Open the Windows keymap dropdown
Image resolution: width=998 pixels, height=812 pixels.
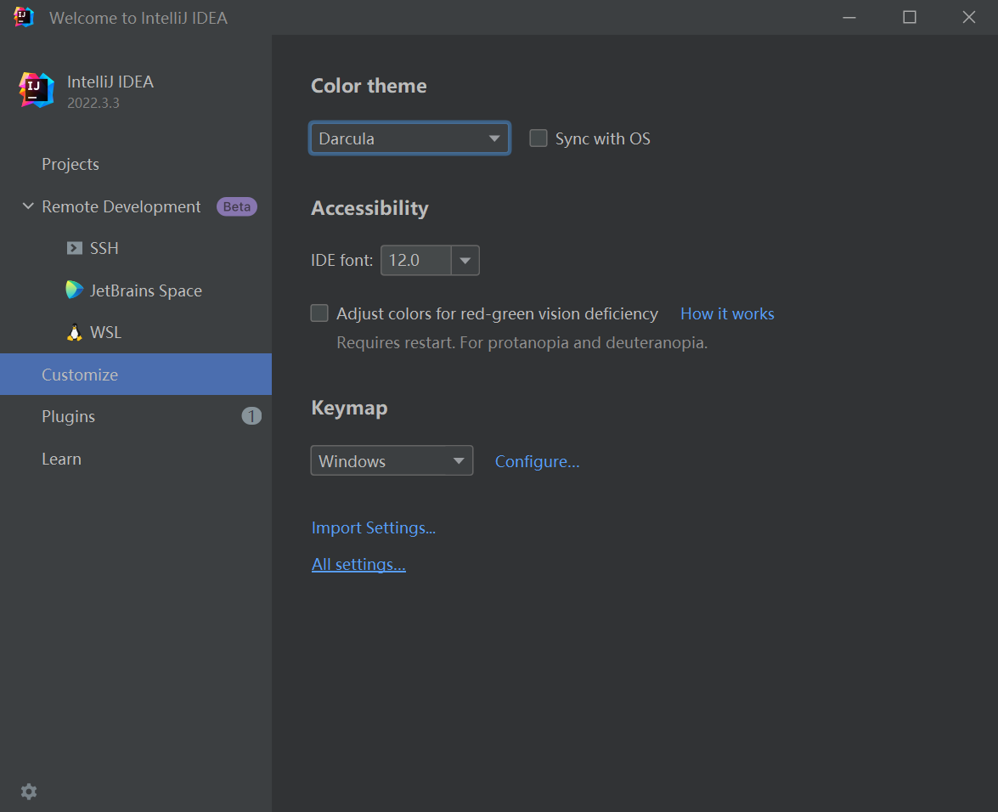pyautogui.click(x=392, y=460)
